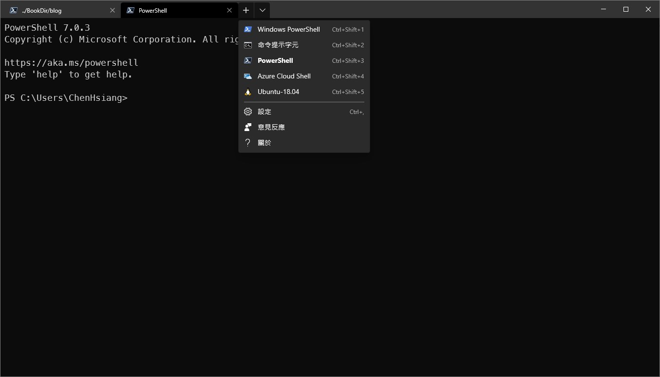
Task: Minimize the terminal window
Action: point(604,9)
